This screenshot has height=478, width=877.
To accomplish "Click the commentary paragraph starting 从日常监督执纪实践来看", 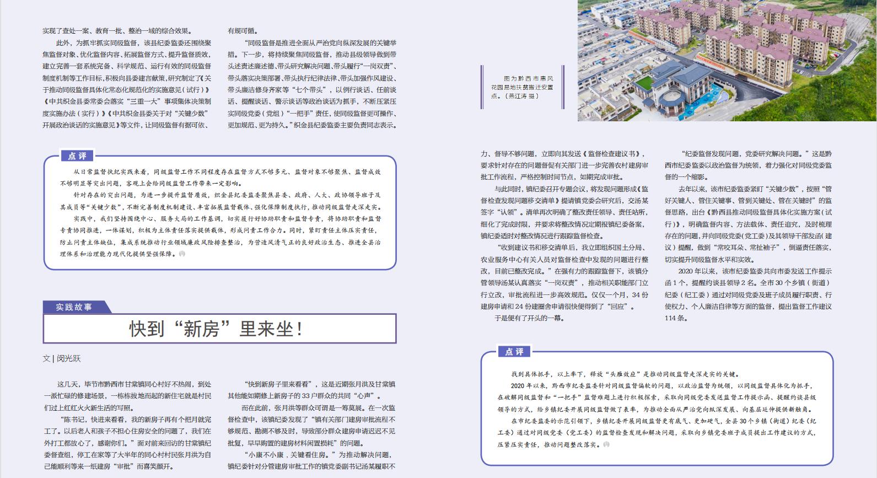I will click(220, 178).
